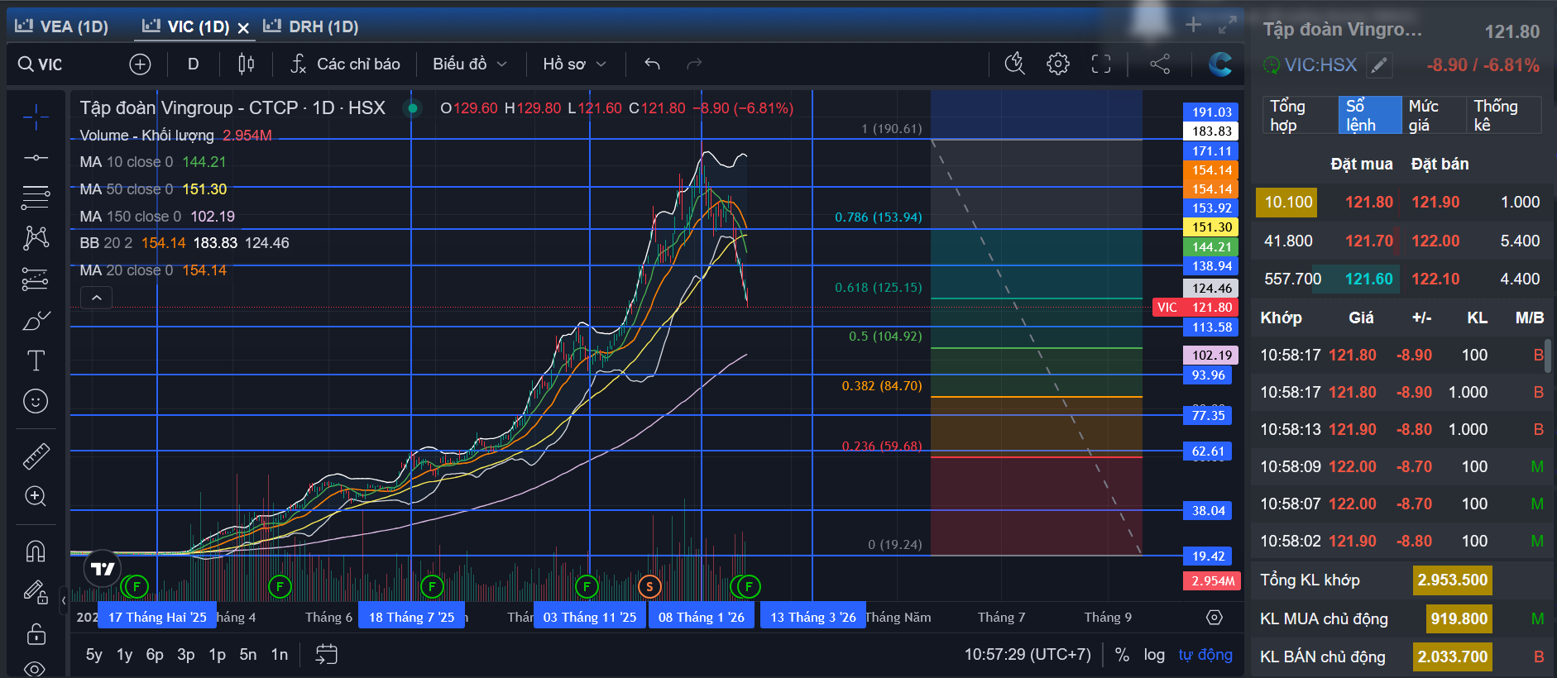
Task: Click the MA 150 close indicator legend
Action: 157,217
